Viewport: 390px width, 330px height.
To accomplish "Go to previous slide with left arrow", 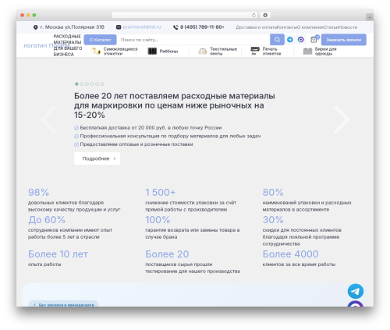I will (x=48, y=119).
